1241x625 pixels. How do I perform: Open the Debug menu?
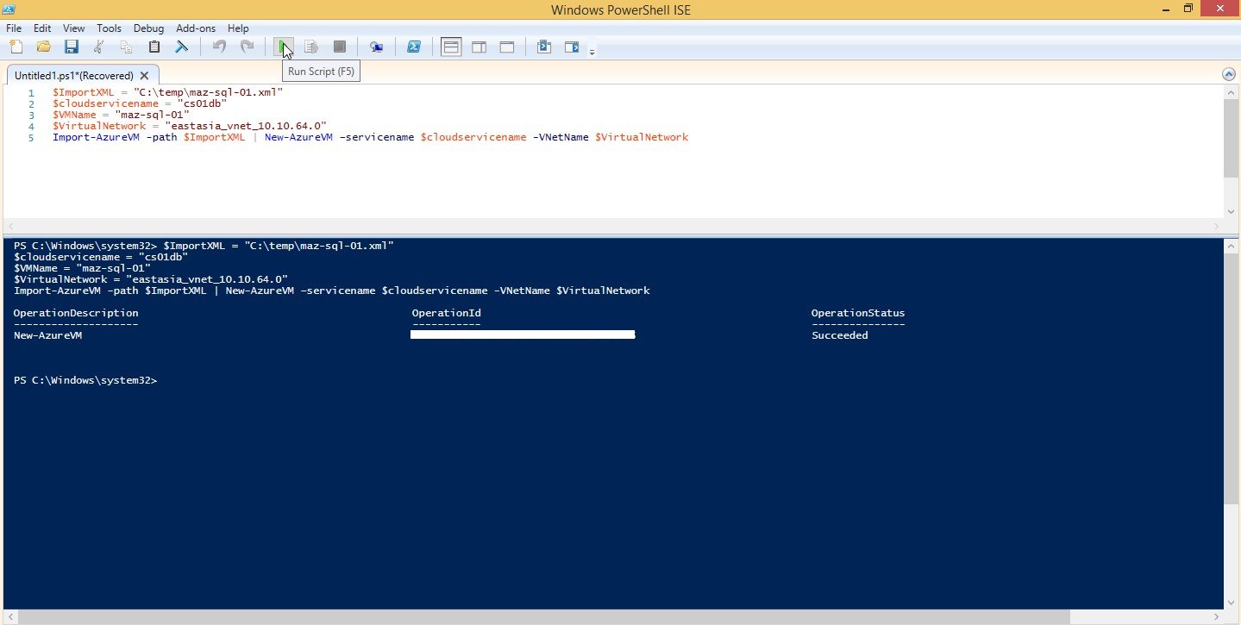tap(148, 28)
